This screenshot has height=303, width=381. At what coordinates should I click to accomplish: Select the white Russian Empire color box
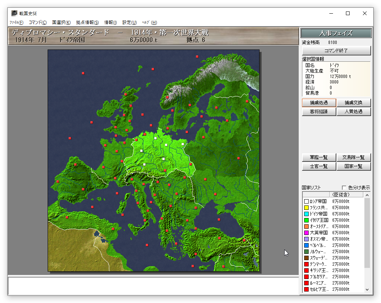click(x=306, y=201)
